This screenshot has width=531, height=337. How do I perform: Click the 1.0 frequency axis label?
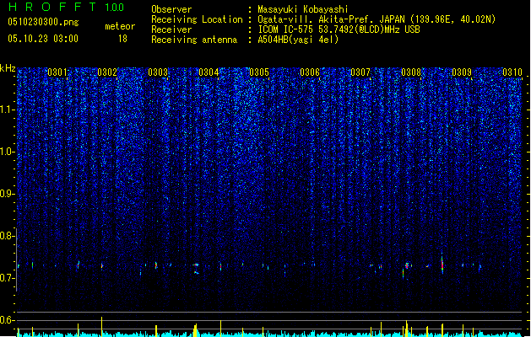7,152
